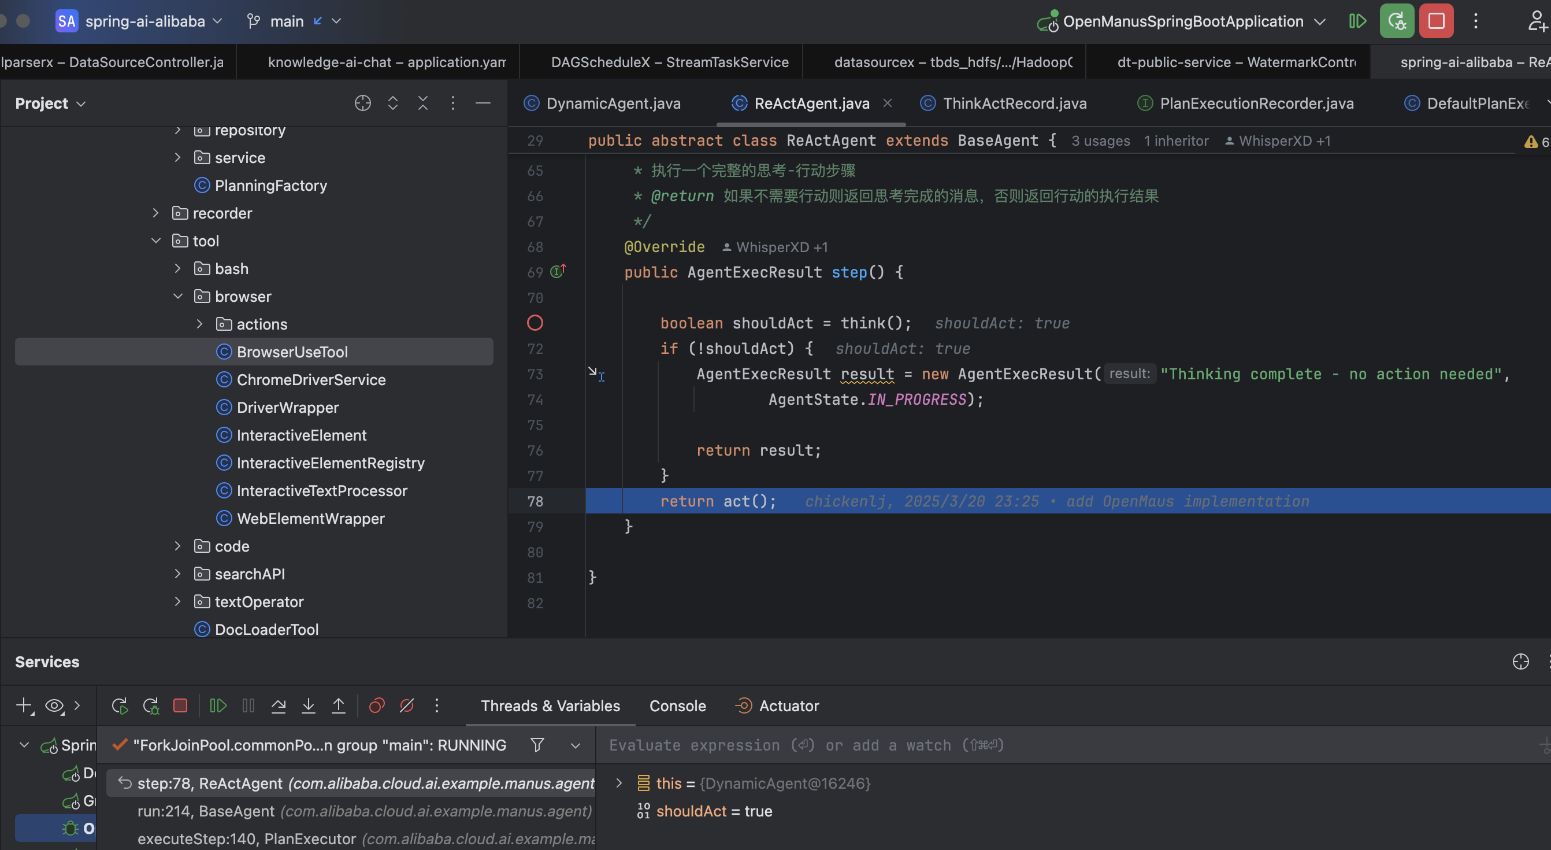Image resolution: width=1551 pixels, height=850 pixels.
Task: Stop the debug session in Services toolbar
Action: 180,705
